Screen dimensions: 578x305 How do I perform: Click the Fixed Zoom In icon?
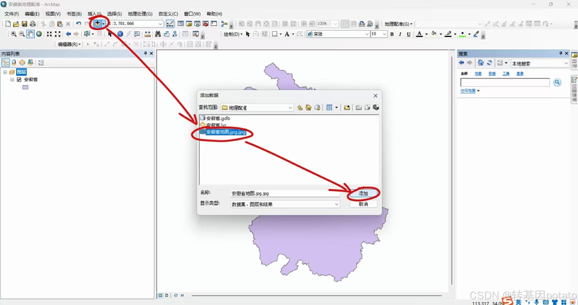tap(49, 34)
